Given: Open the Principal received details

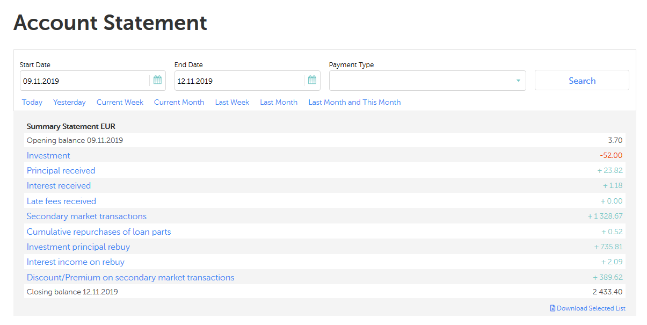Looking at the screenshot, I should [61, 170].
